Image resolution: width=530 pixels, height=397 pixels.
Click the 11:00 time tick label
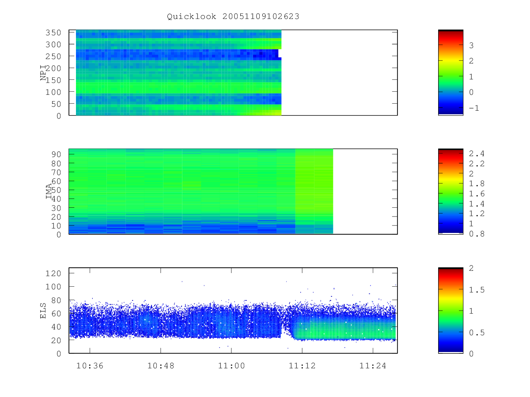pos(231,366)
